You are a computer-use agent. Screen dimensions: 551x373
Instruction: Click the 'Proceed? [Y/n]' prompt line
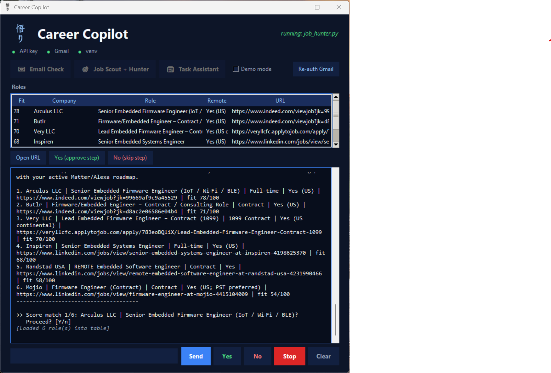tap(48, 322)
